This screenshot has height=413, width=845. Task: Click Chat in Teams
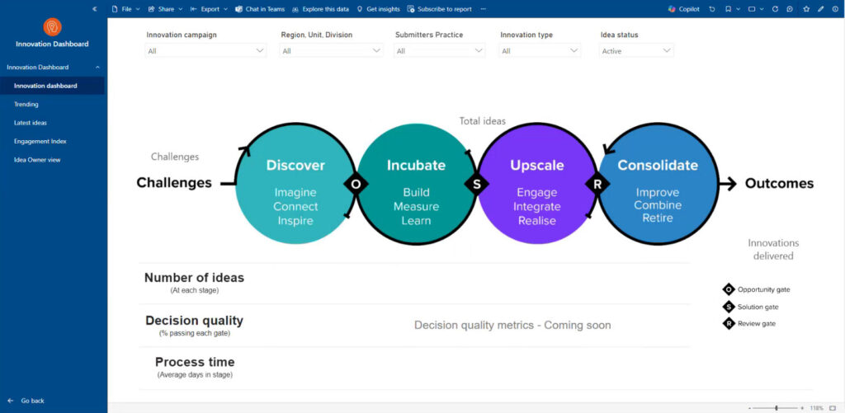[x=260, y=9]
